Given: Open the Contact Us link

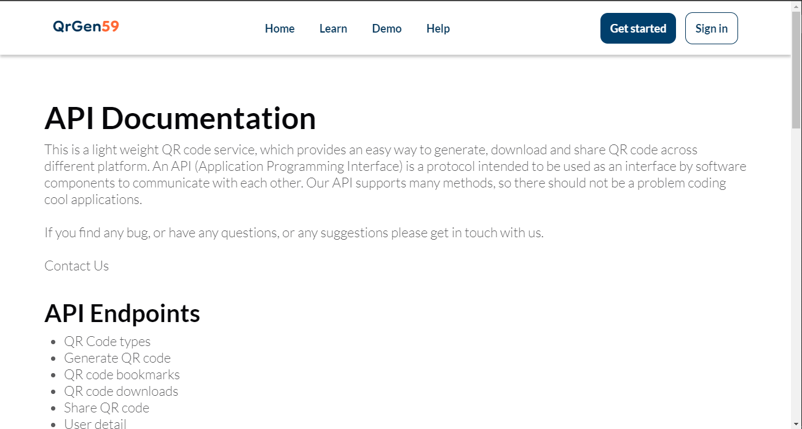Looking at the screenshot, I should coord(76,266).
